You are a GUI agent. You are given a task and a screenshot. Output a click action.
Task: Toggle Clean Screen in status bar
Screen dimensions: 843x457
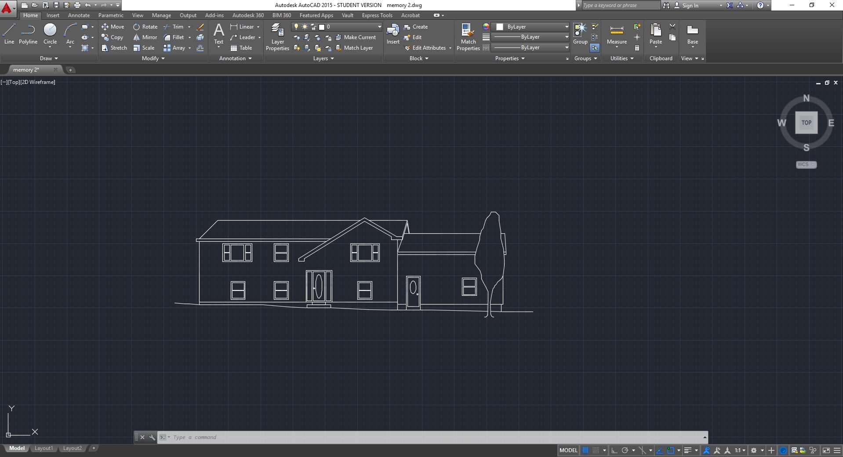[826, 450]
